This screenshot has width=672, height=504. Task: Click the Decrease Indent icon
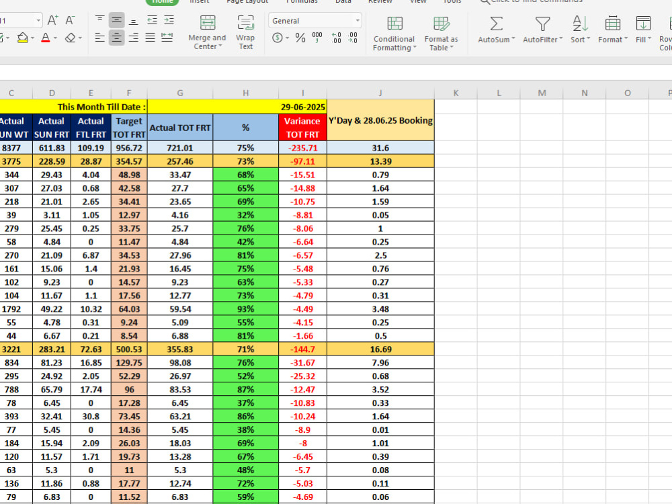click(152, 19)
